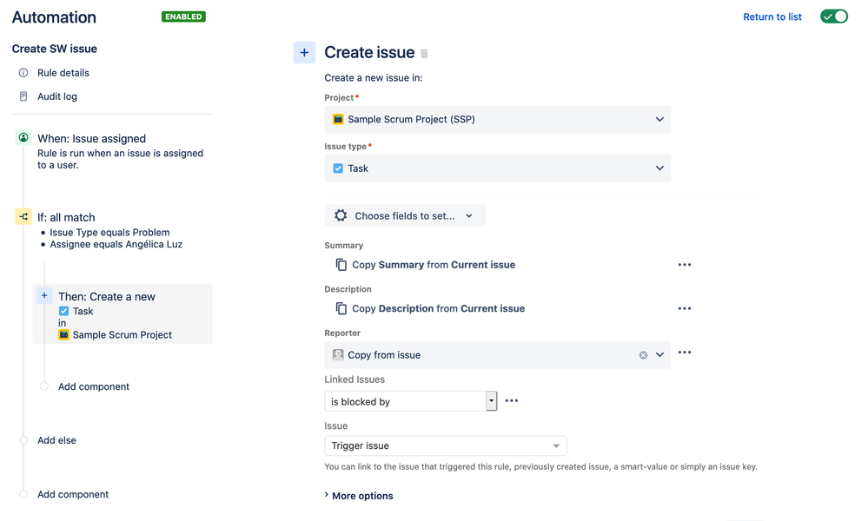Click Add else
The width and height of the screenshot is (868, 521).
click(x=56, y=440)
